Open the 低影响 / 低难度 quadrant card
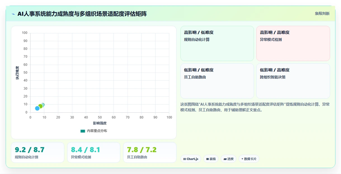Screen dimensions: 341x174 217,81
